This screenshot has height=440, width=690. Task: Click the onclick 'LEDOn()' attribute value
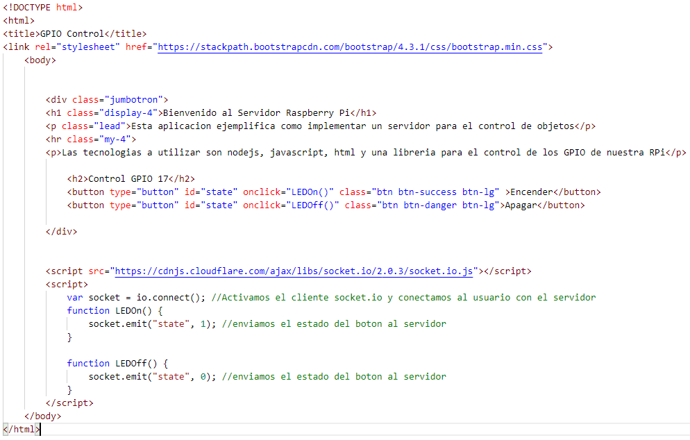(x=311, y=192)
